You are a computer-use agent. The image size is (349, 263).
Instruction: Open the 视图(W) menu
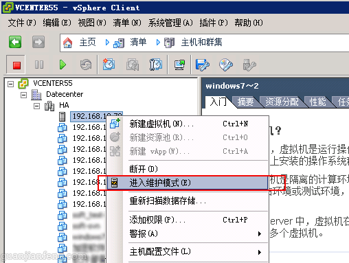click(x=92, y=23)
